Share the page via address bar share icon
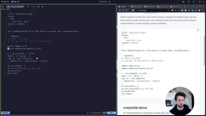Screen dimensions: 206x116 [168, 10]
